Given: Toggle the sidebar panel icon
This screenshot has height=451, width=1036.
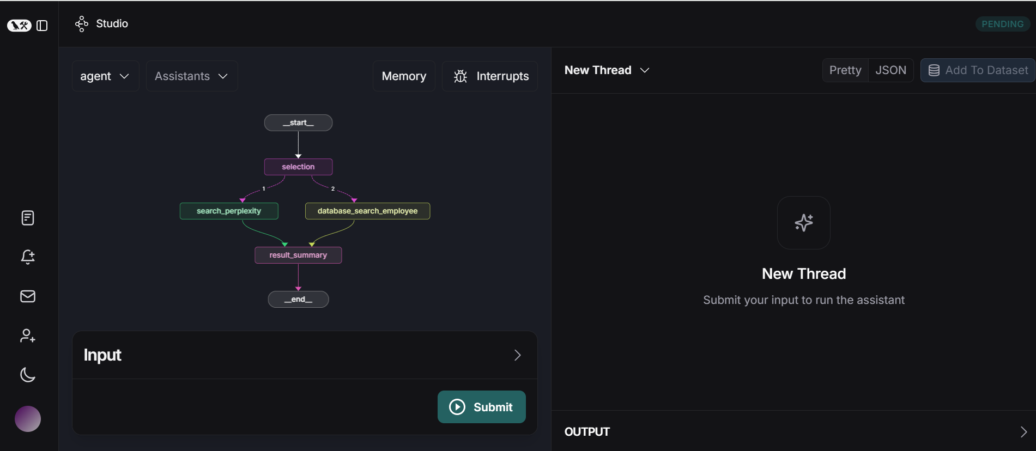Looking at the screenshot, I should click(x=42, y=26).
